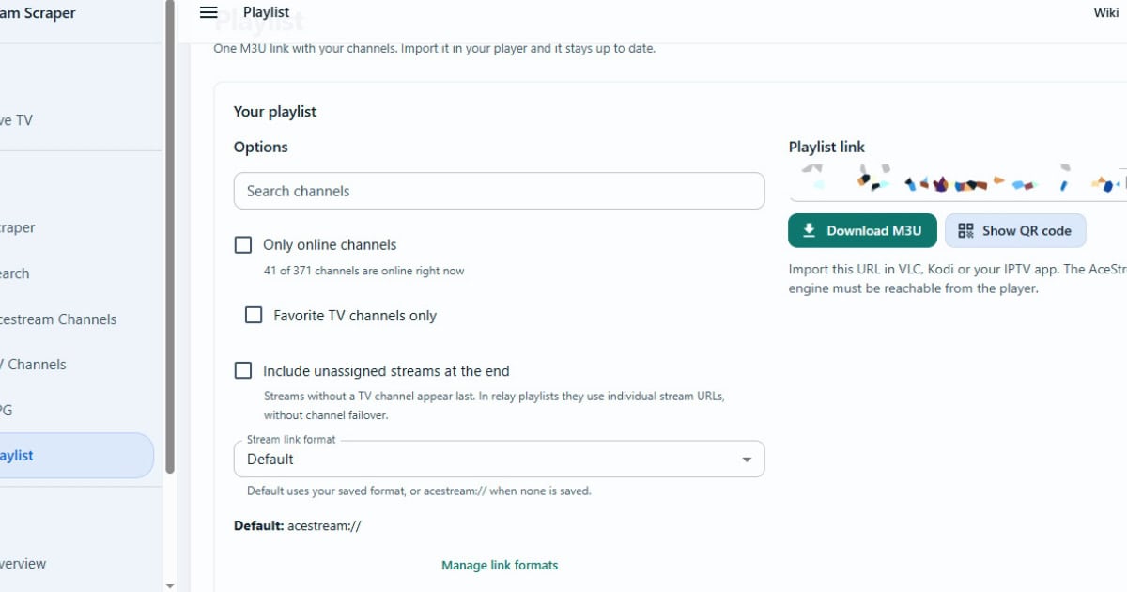Click '41 of 371 channels are online' text
This screenshot has width=1127, height=592.
pyautogui.click(x=363, y=271)
